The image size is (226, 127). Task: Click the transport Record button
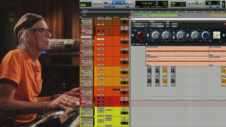(200, 3)
